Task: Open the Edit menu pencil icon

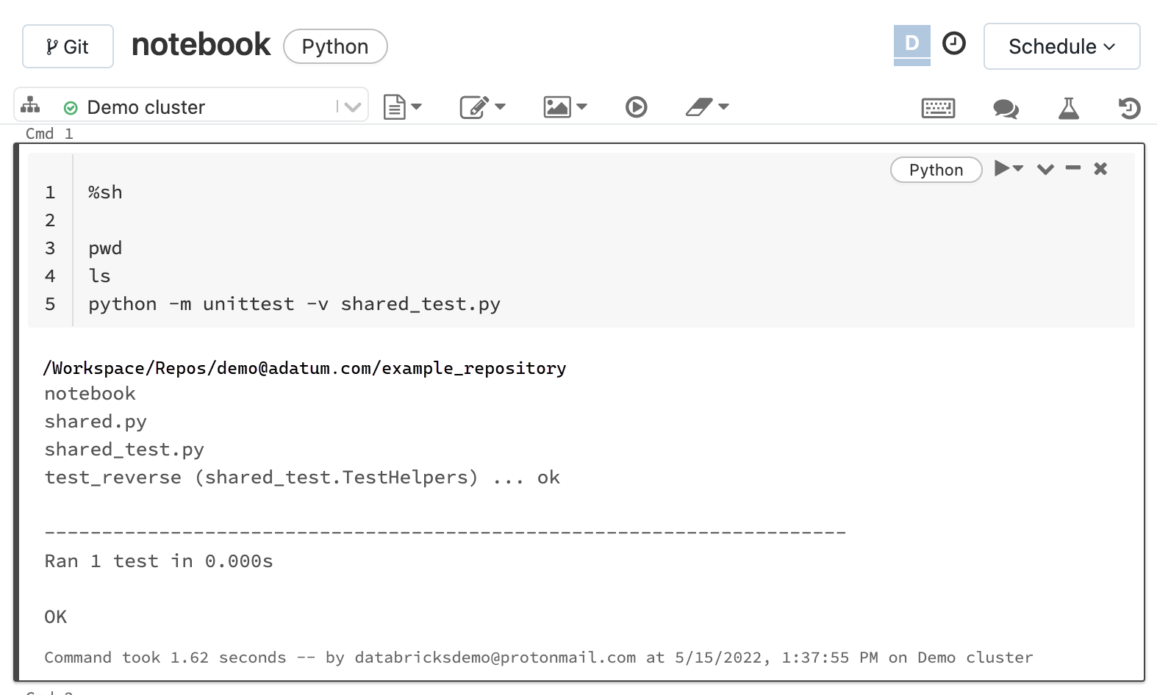Action: coord(482,107)
